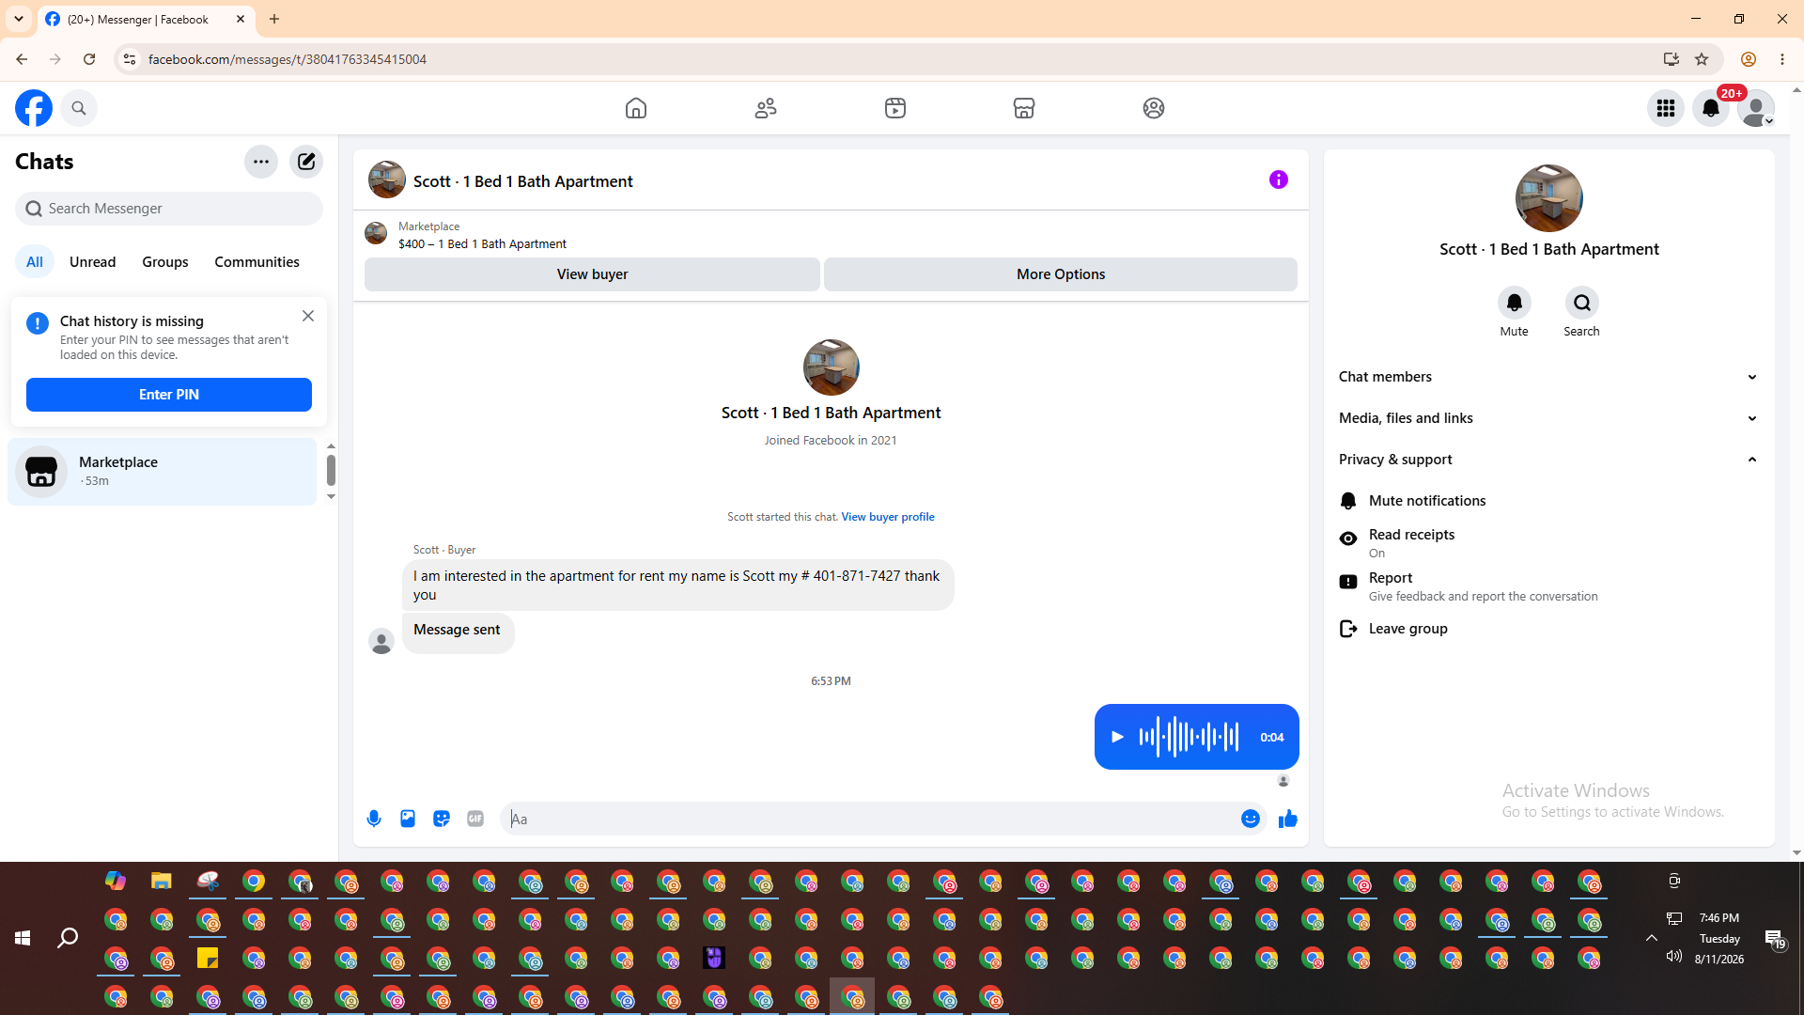Screen dimensions: 1804x1015
Task: Click the apartment photo in the chat intro
Action: pos(831,367)
